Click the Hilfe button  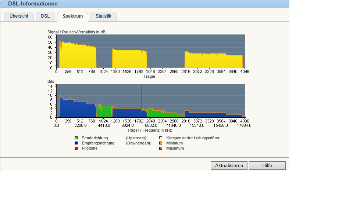(x=267, y=166)
